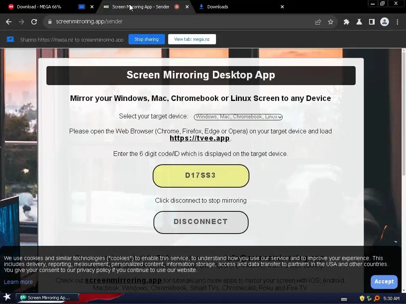Image resolution: width=406 pixels, height=304 pixels.
Task: Open the screenmirroring.app footer link
Action: click(x=123, y=281)
